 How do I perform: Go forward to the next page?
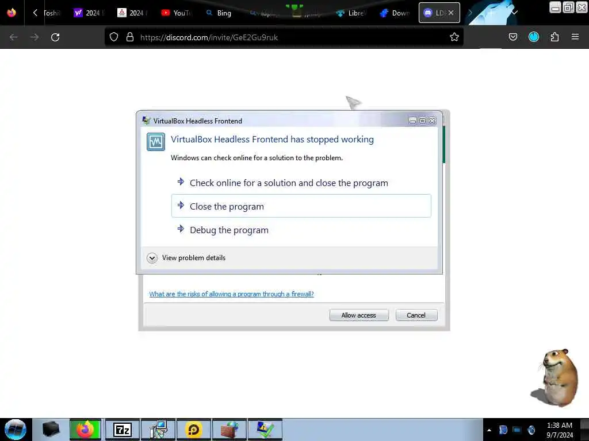pos(34,37)
